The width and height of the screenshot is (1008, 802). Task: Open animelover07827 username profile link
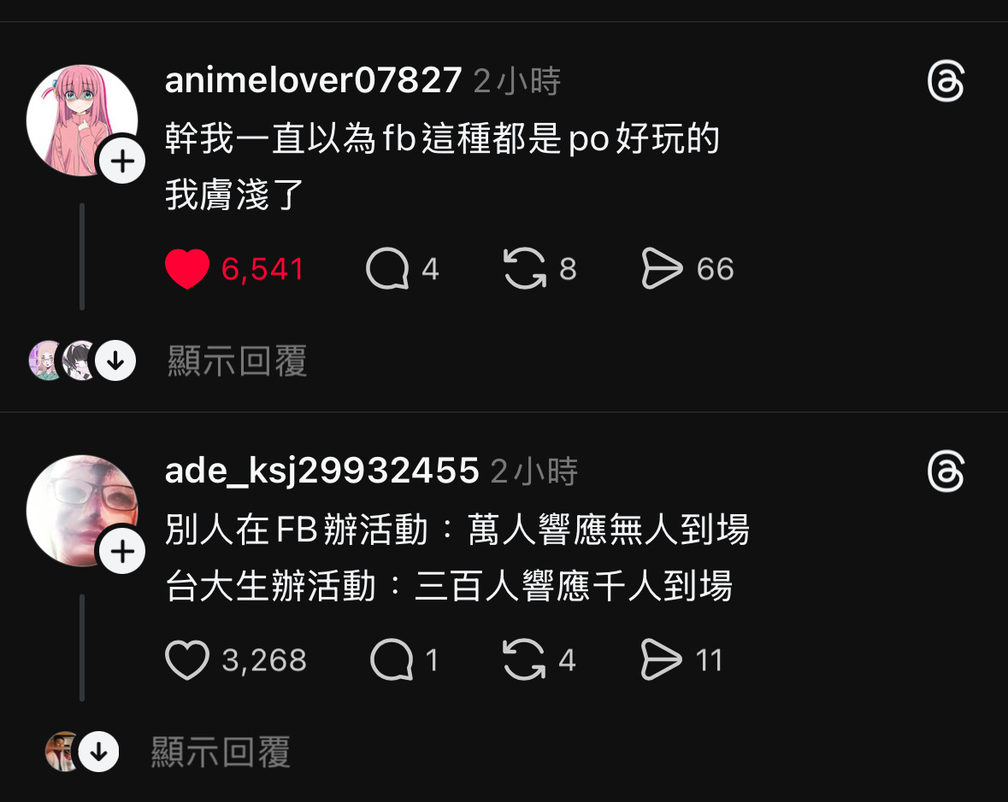(x=313, y=80)
